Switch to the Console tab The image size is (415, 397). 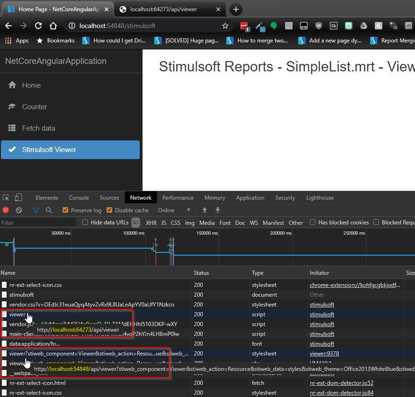click(79, 198)
